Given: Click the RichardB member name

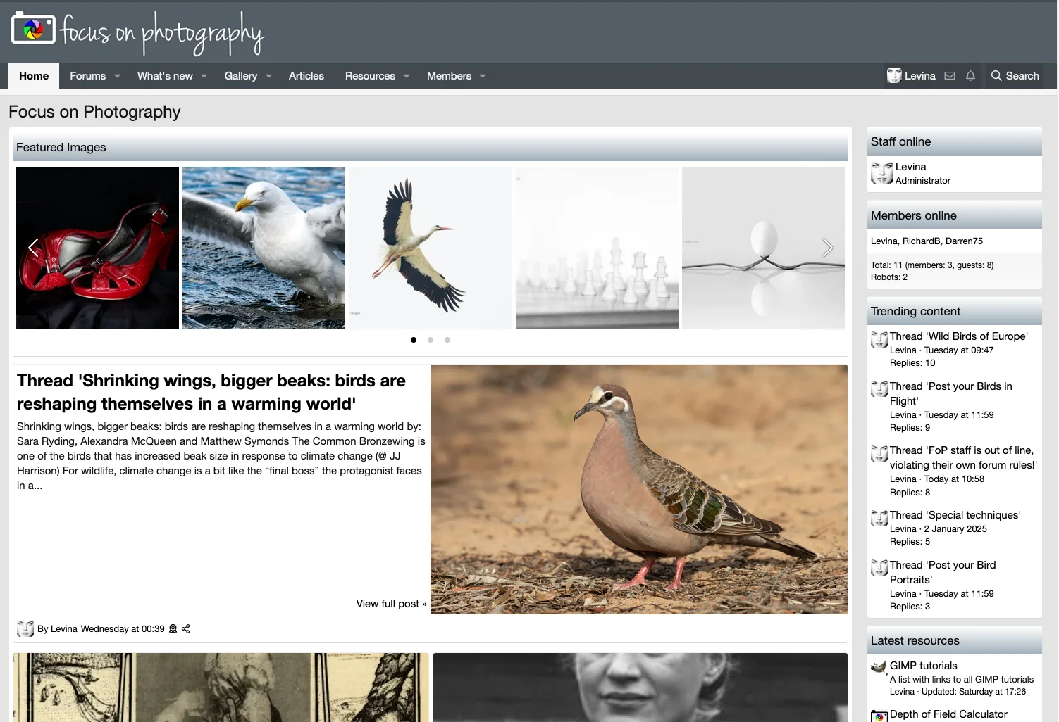Looking at the screenshot, I should pyautogui.click(x=921, y=241).
